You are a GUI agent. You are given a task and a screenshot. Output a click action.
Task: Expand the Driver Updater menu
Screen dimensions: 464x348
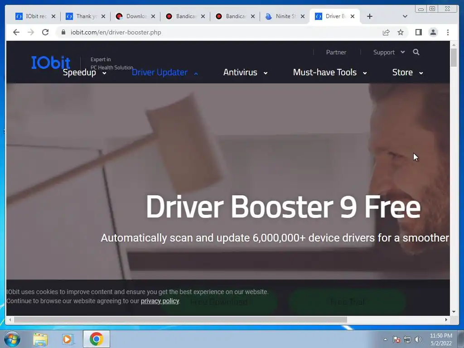164,72
